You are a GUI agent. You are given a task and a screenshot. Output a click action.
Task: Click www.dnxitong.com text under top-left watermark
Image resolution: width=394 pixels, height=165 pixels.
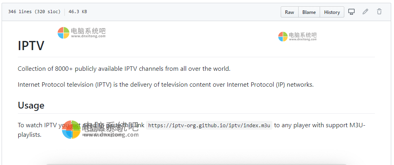88,36
